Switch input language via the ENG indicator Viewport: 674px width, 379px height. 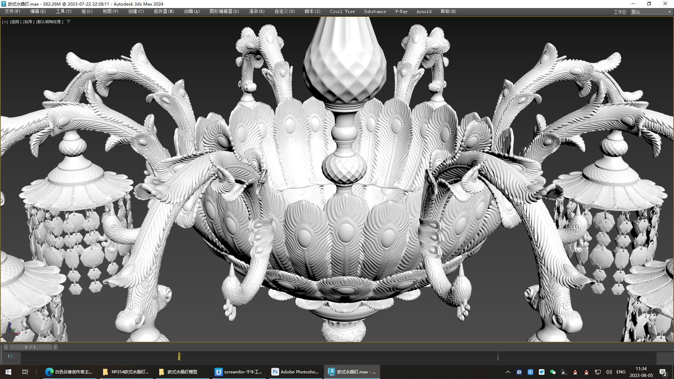[x=621, y=372]
